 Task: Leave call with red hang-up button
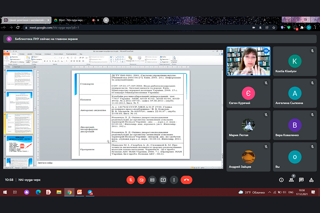pyautogui.click(x=186, y=180)
